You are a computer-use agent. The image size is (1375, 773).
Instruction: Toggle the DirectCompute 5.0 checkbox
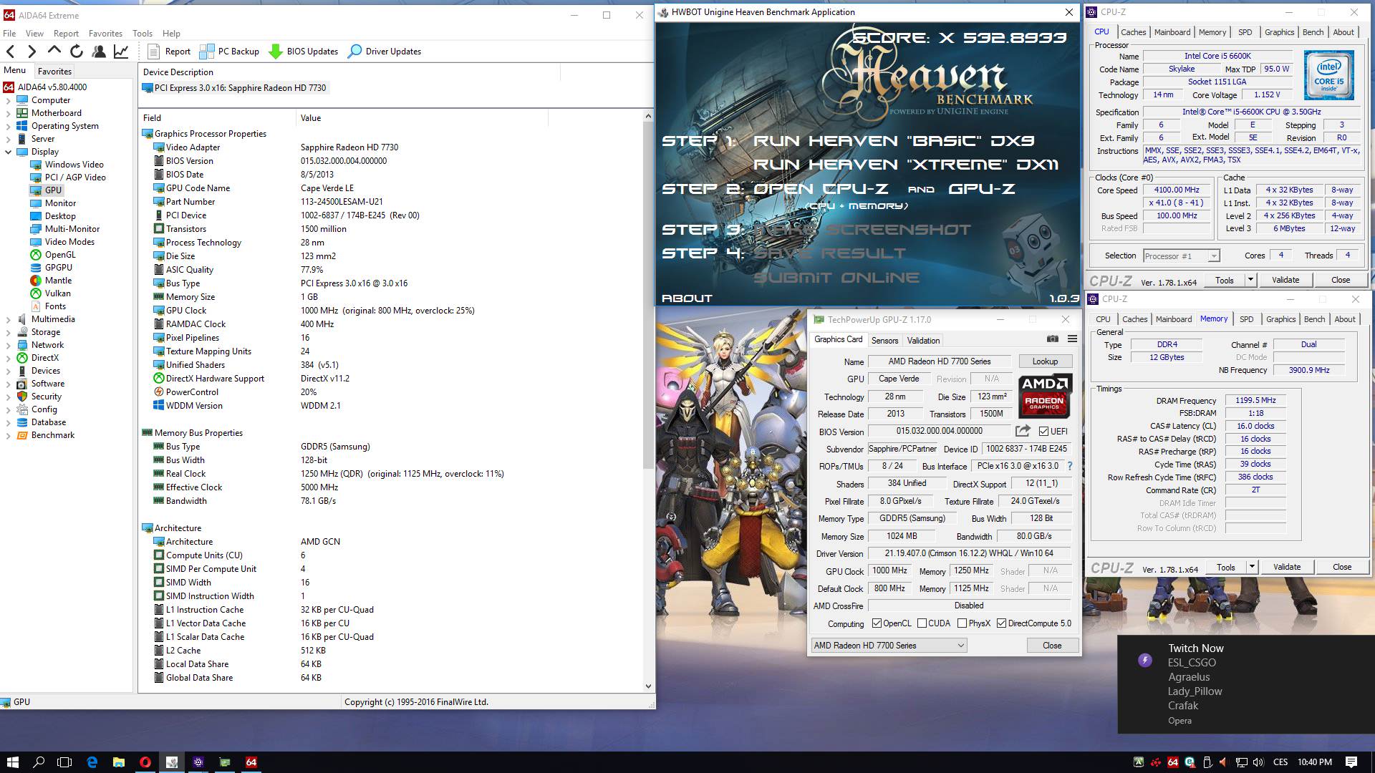point(1001,623)
